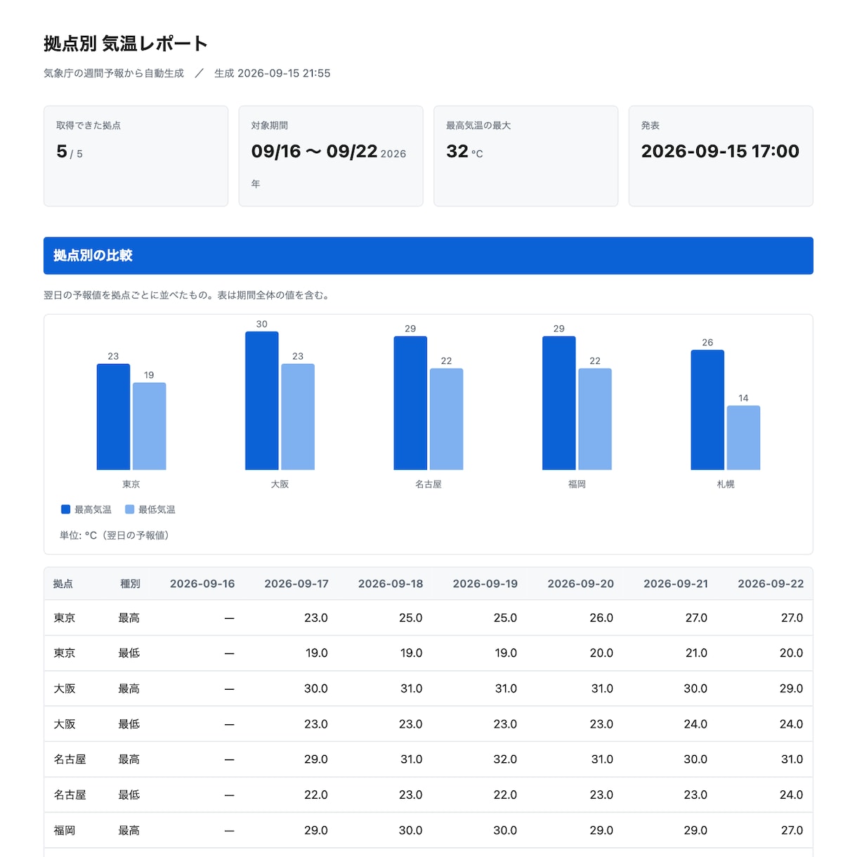
Task: Click the 東京 high-temperature bar labeled 23
Action: tap(113, 417)
